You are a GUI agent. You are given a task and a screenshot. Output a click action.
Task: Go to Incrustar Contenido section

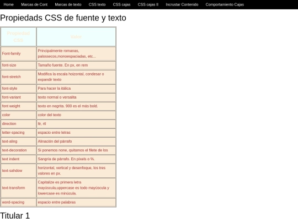coord(182,4)
